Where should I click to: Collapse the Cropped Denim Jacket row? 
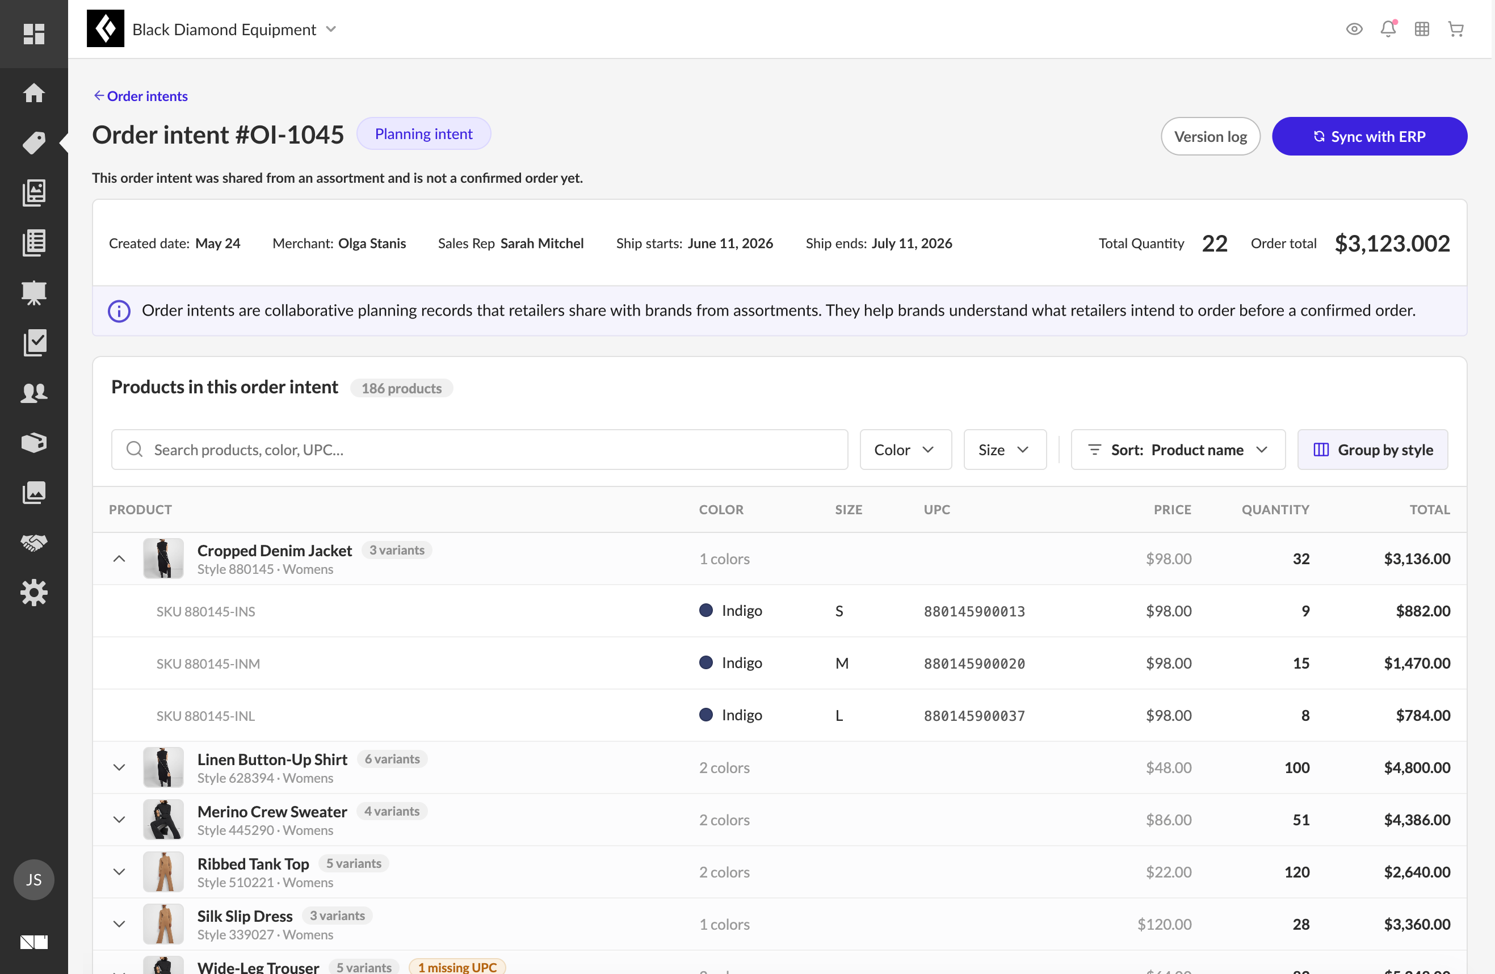tap(119, 559)
